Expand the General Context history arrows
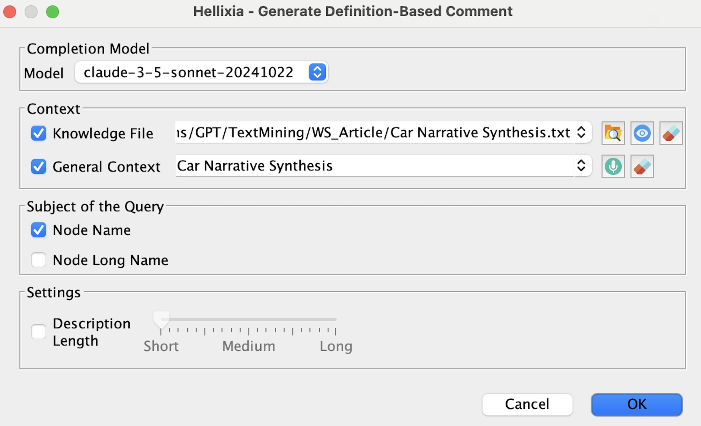 (x=581, y=166)
